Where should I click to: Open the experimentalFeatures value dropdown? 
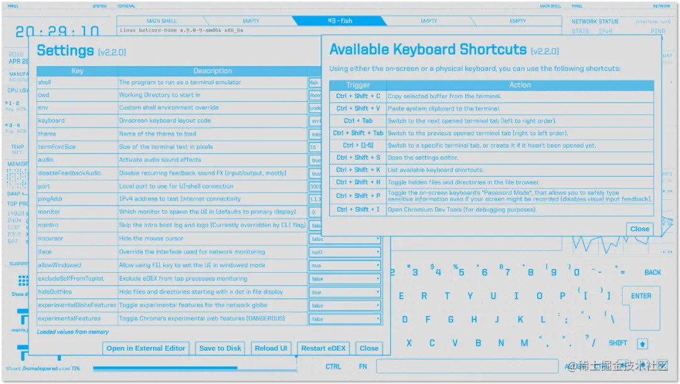coord(345,319)
